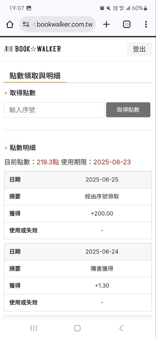Open the site settings icon in address bar
The width and height of the screenshot is (156, 338).
(26, 24)
